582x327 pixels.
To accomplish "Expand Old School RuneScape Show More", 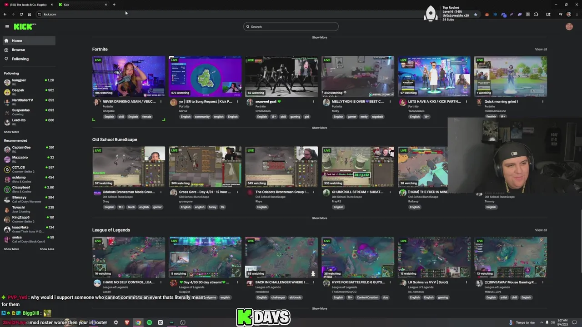I will (x=319, y=218).
